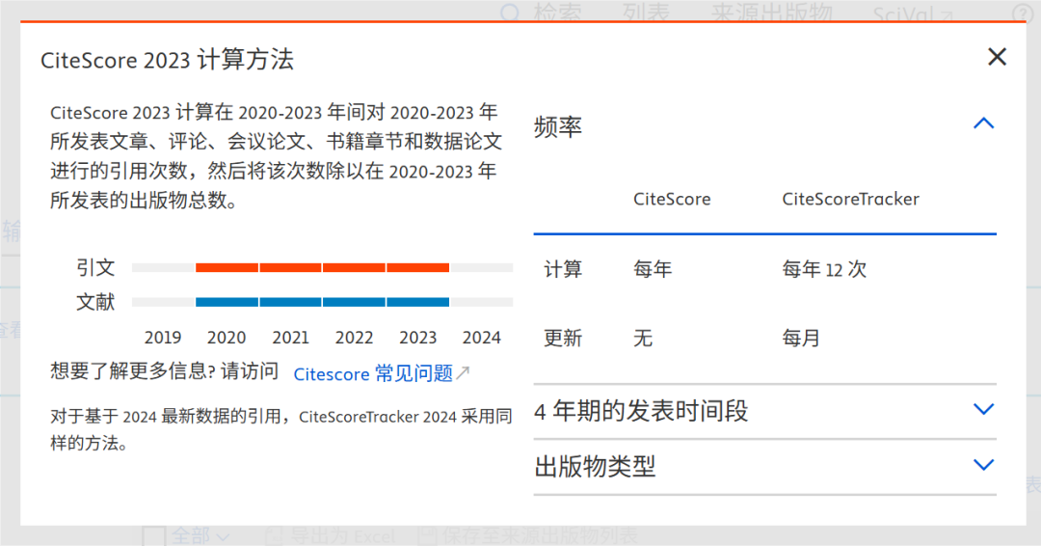
Task: Open the SciVal link in background page
Action: coord(913,14)
